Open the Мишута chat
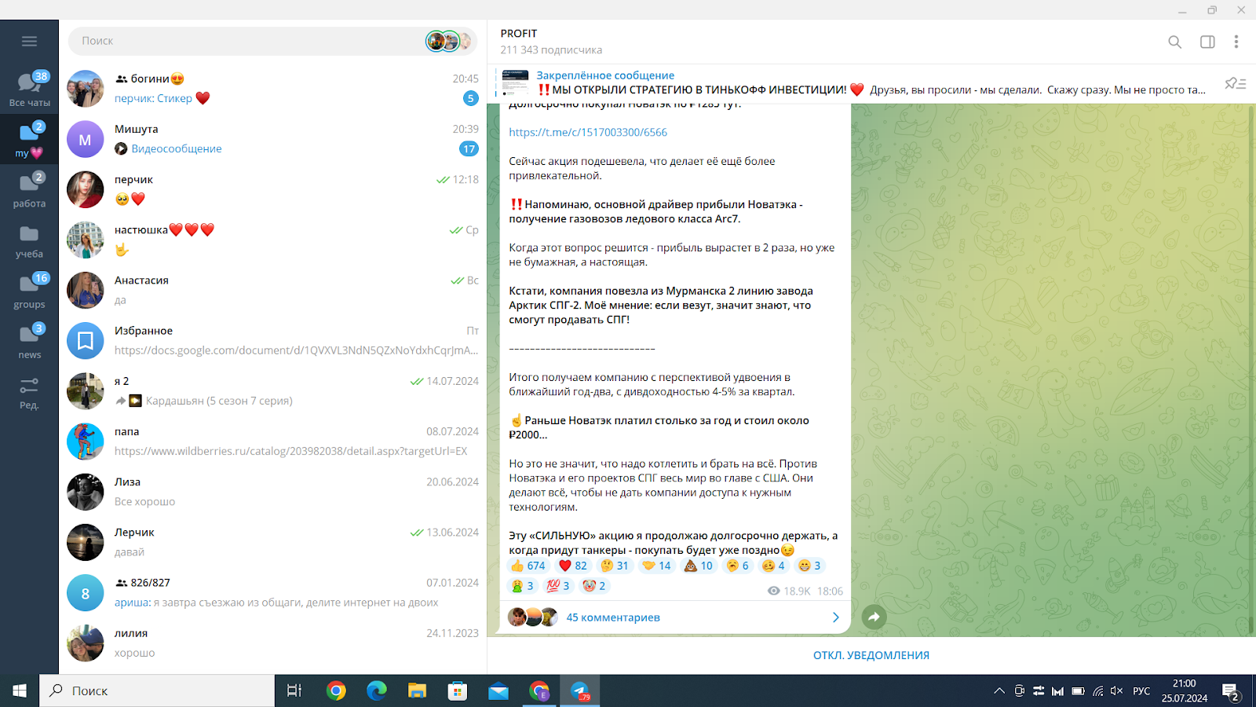This screenshot has height=707, width=1256. [x=273, y=139]
